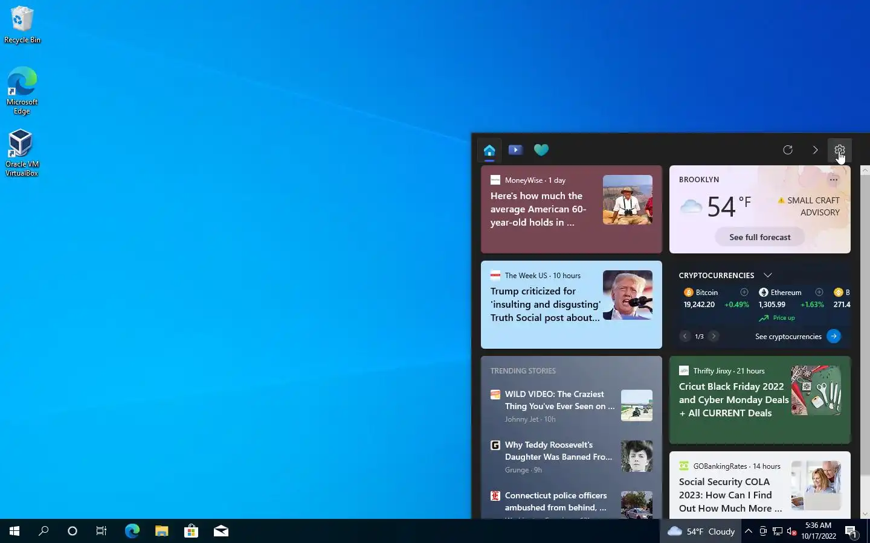Click the hiker thumbnail in MoneyWise card
This screenshot has height=543, width=870.
point(628,200)
